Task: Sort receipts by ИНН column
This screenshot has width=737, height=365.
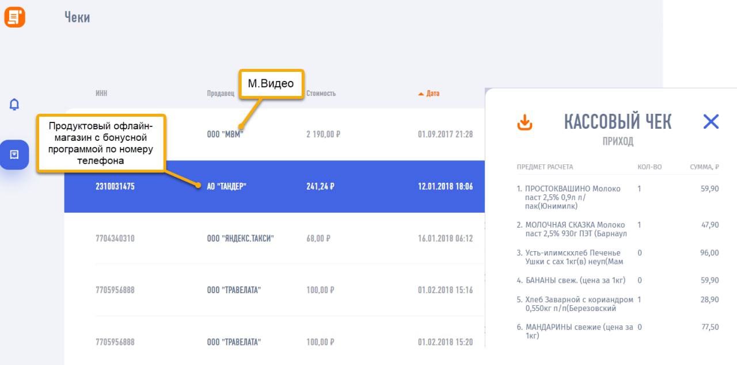Action: [101, 93]
